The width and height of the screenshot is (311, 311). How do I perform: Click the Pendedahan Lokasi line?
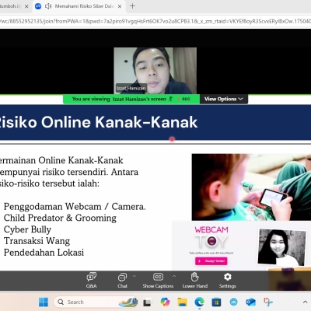[x=44, y=253]
